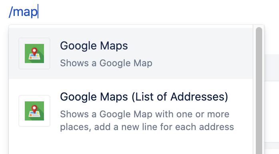Click the red pin in second map icon
Viewport: 279px width, 154px height.
coord(34,109)
